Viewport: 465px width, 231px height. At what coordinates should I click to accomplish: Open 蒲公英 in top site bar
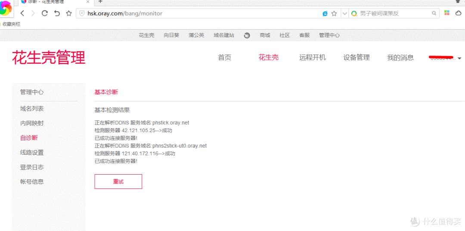[196, 35]
